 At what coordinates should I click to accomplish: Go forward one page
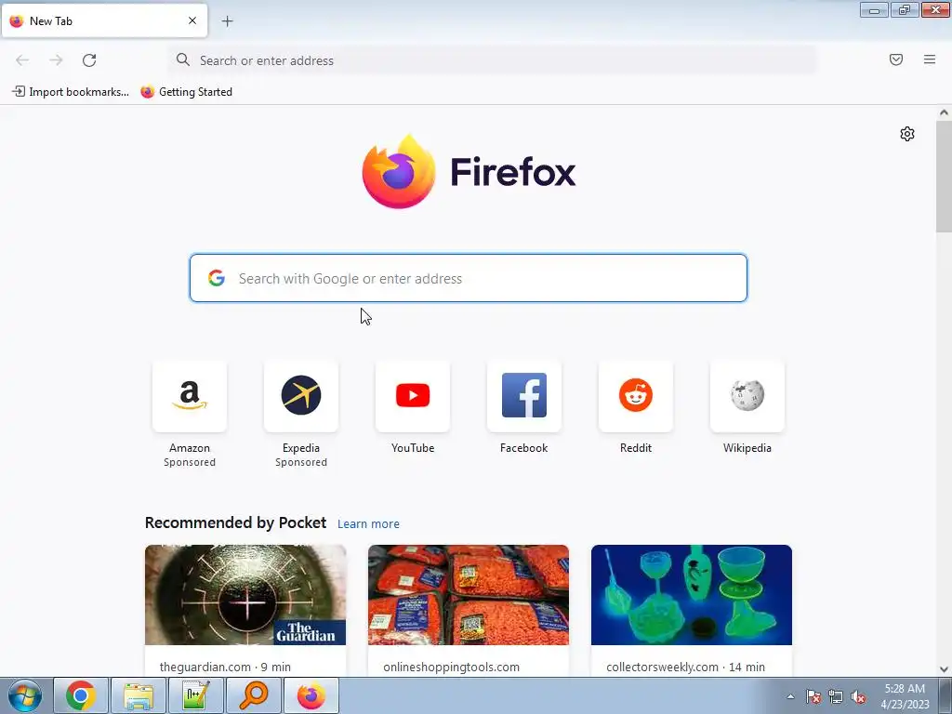click(x=56, y=60)
